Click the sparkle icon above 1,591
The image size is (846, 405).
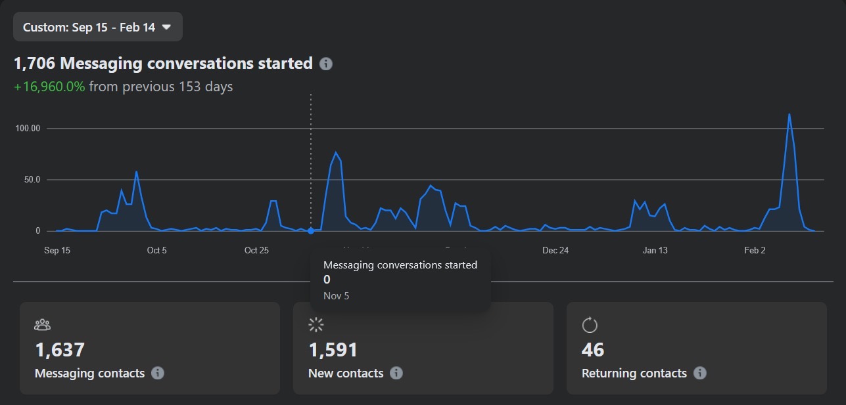point(316,324)
